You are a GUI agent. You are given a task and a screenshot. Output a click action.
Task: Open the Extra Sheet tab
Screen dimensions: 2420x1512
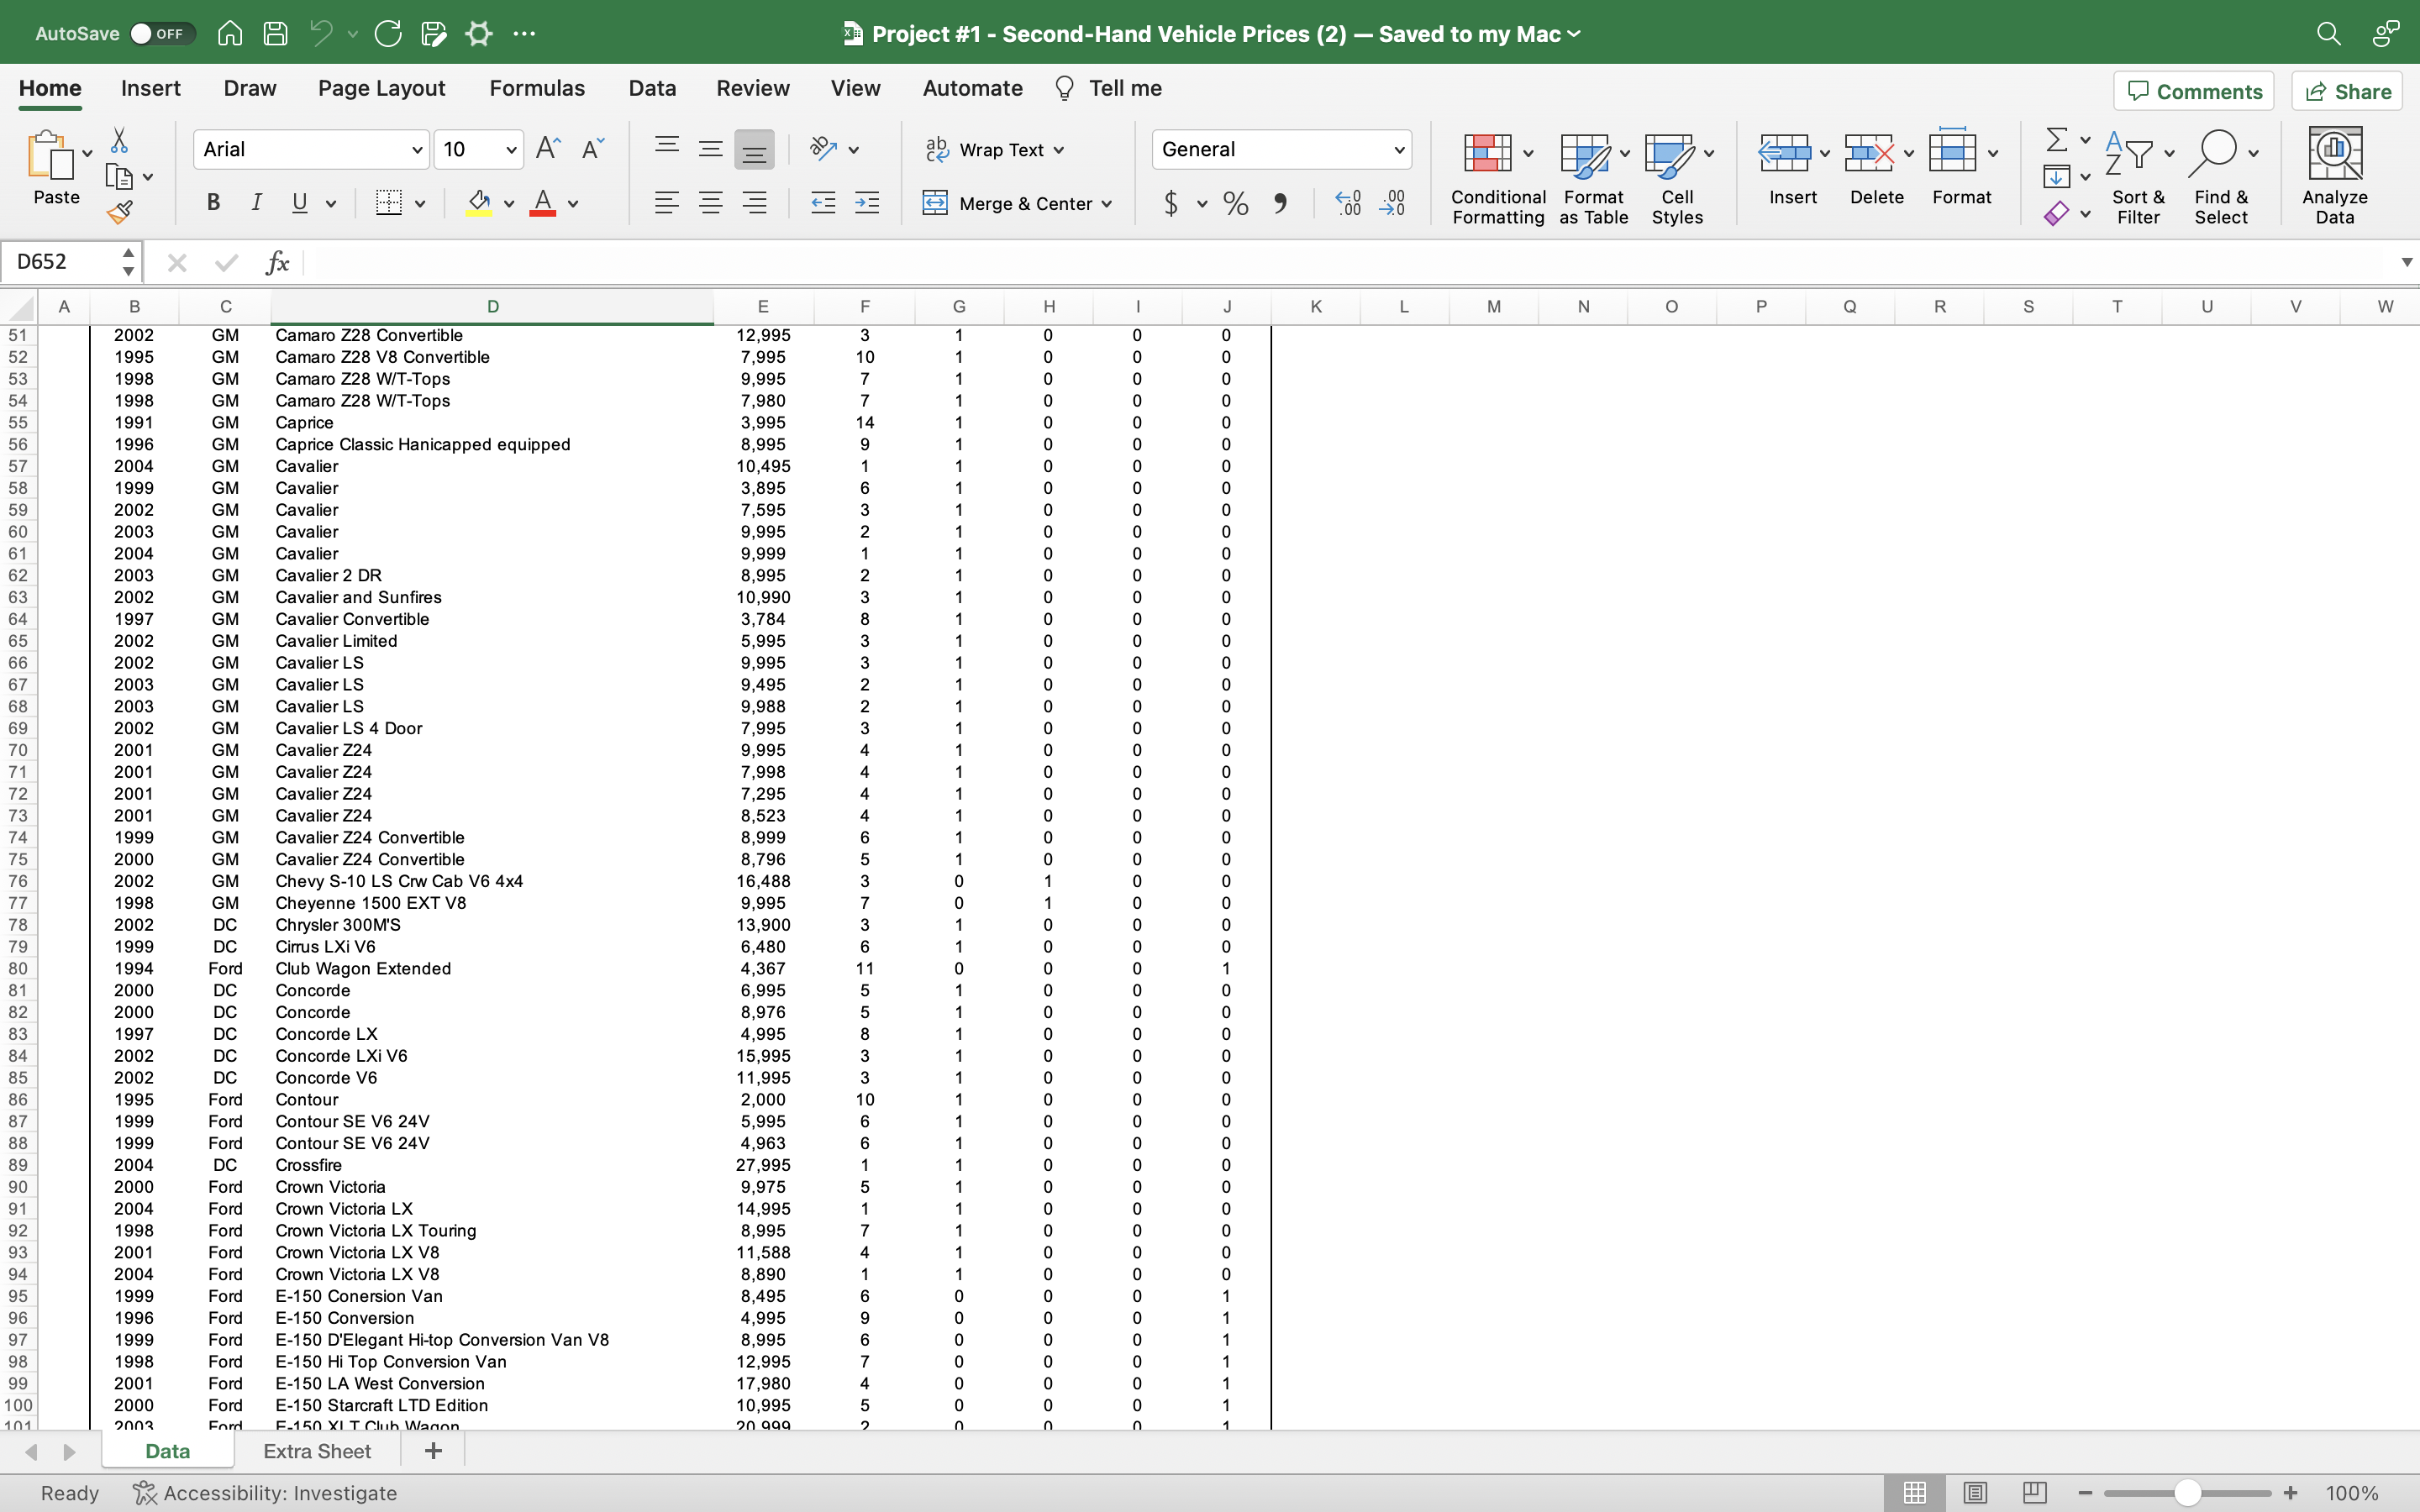[x=316, y=1450]
